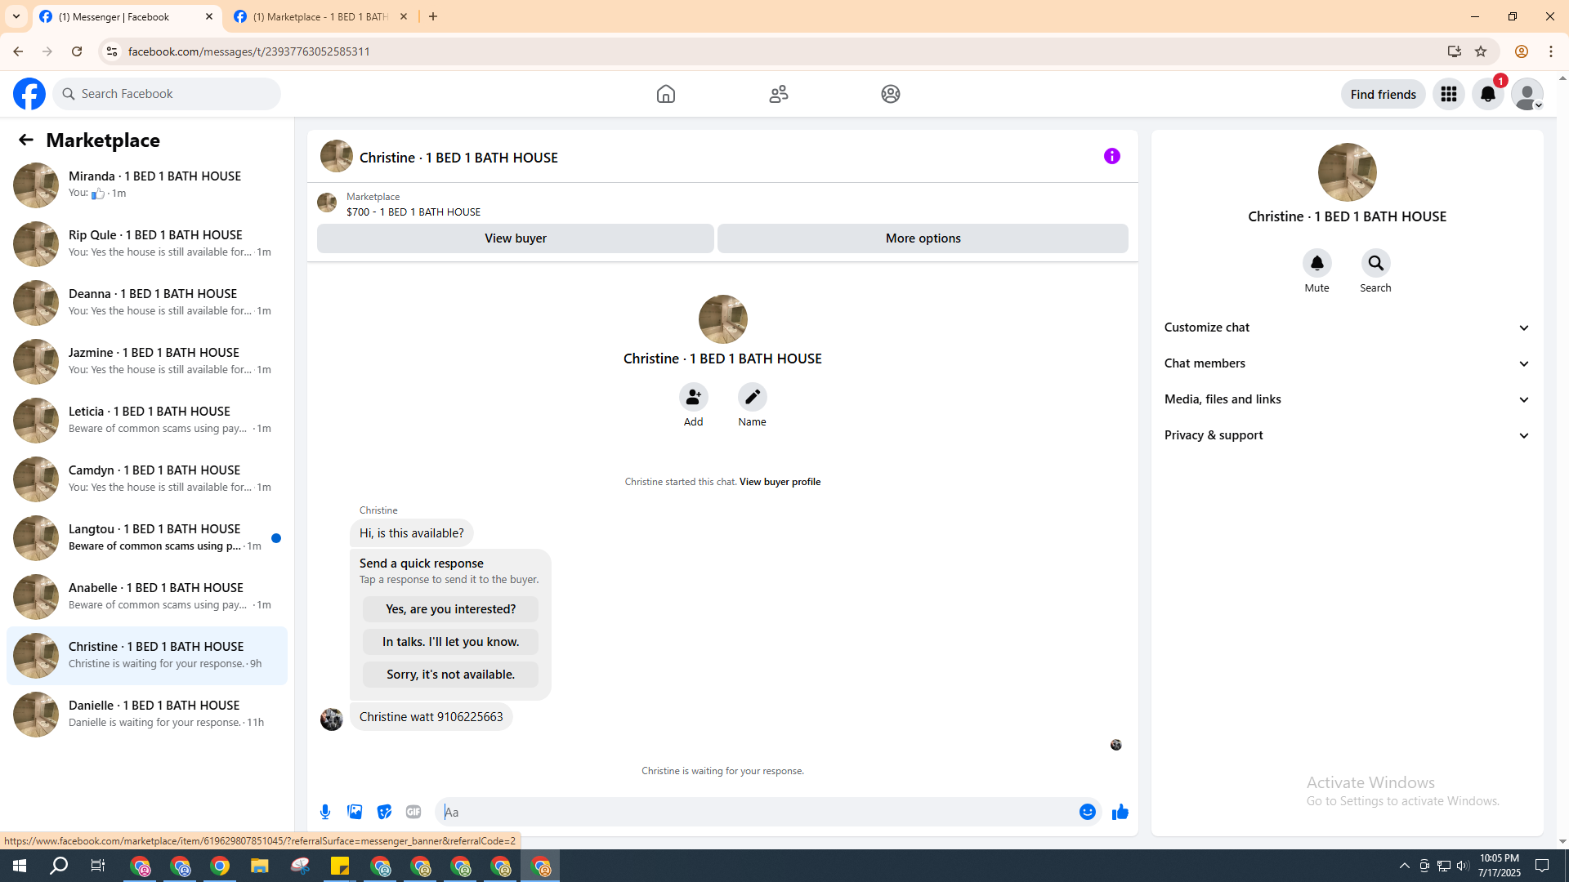Open emoji picker

pos(1087,812)
